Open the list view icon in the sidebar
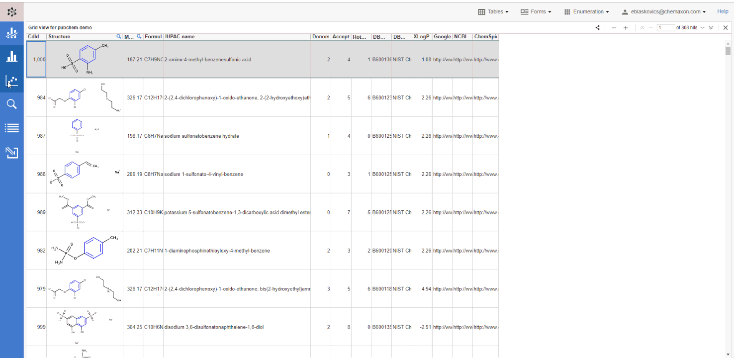Viewport: 734px width, 358px height. [12, 128]
